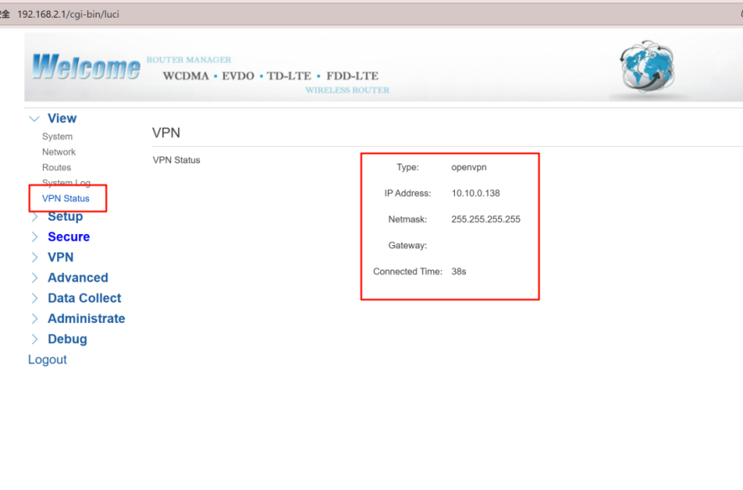Open the Network page under View

tap(59, 152)
